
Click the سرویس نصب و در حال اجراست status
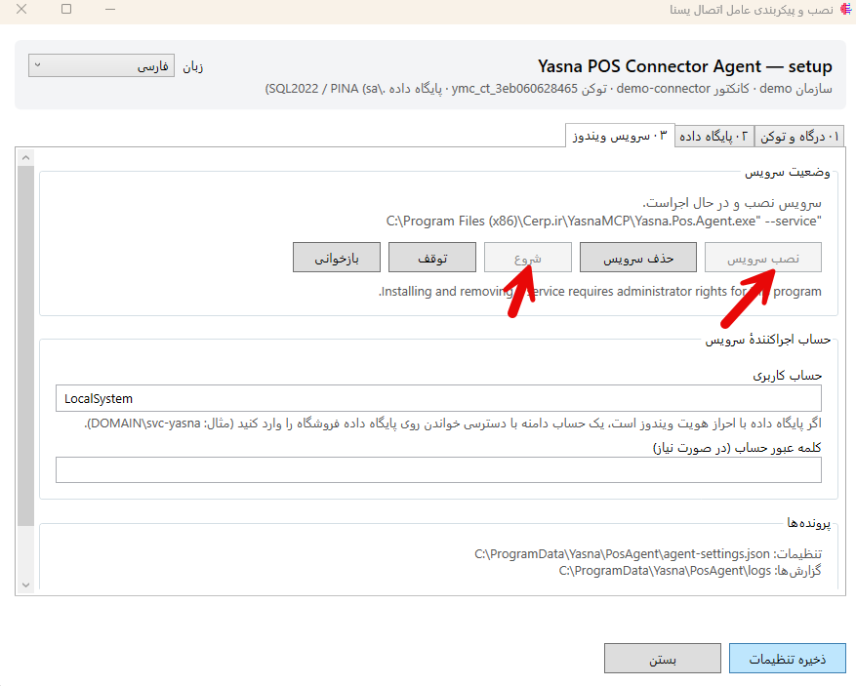coord(731,203)
